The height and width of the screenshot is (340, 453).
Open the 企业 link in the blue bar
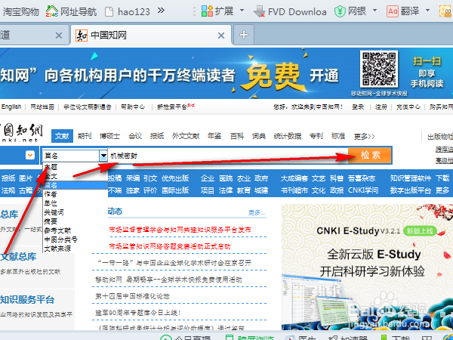pyautogui.click(x=208, y=178)
